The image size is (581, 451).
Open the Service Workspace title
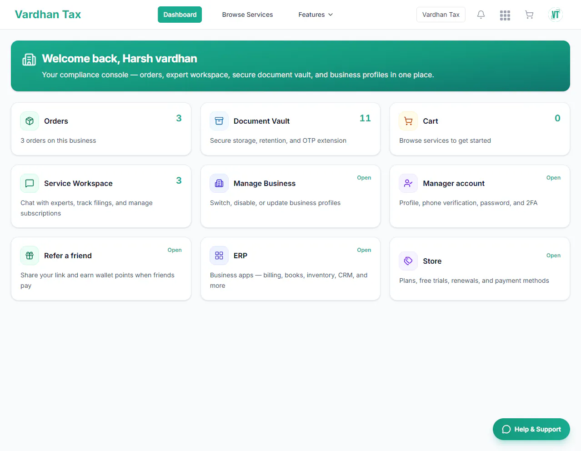click(x=78, y=183)
